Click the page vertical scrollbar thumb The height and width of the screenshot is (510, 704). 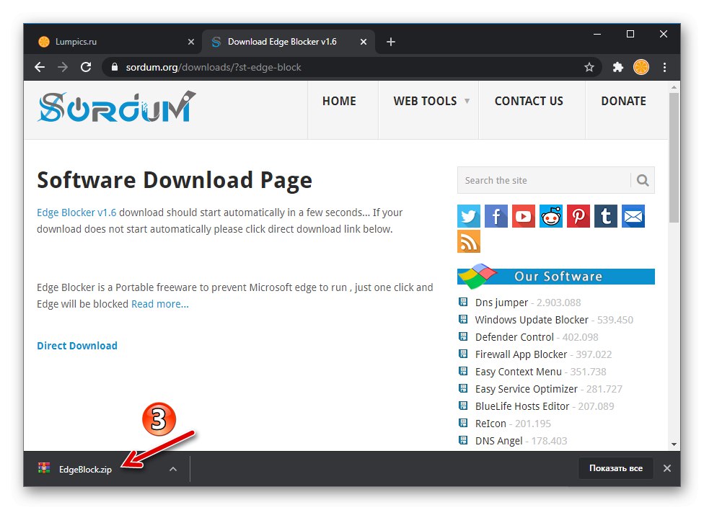674,157
